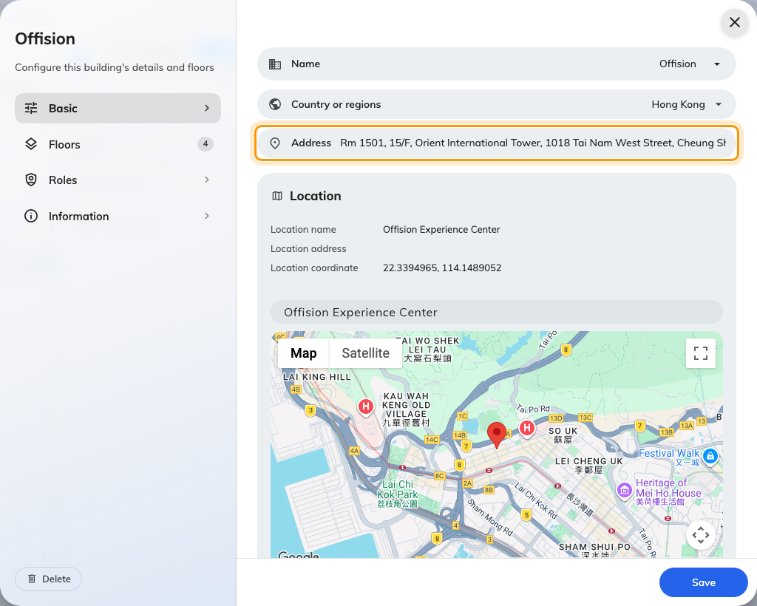Click the Information circle icon

tap(31, 216)
